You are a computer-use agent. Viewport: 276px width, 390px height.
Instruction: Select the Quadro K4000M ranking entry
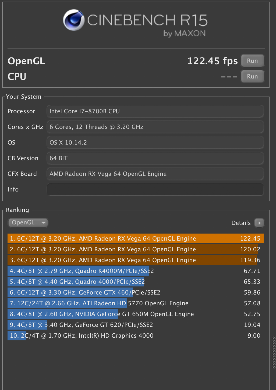coord(135,271)
